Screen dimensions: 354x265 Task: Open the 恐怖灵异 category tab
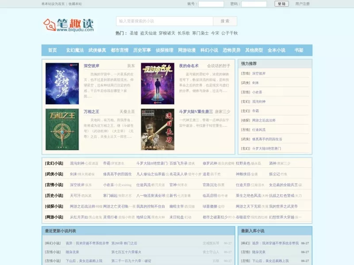pos(231,50)
